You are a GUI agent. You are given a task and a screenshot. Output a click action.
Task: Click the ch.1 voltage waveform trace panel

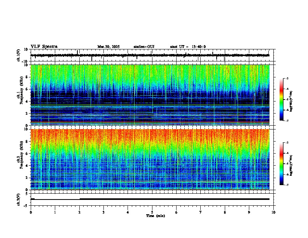(152, 55)
